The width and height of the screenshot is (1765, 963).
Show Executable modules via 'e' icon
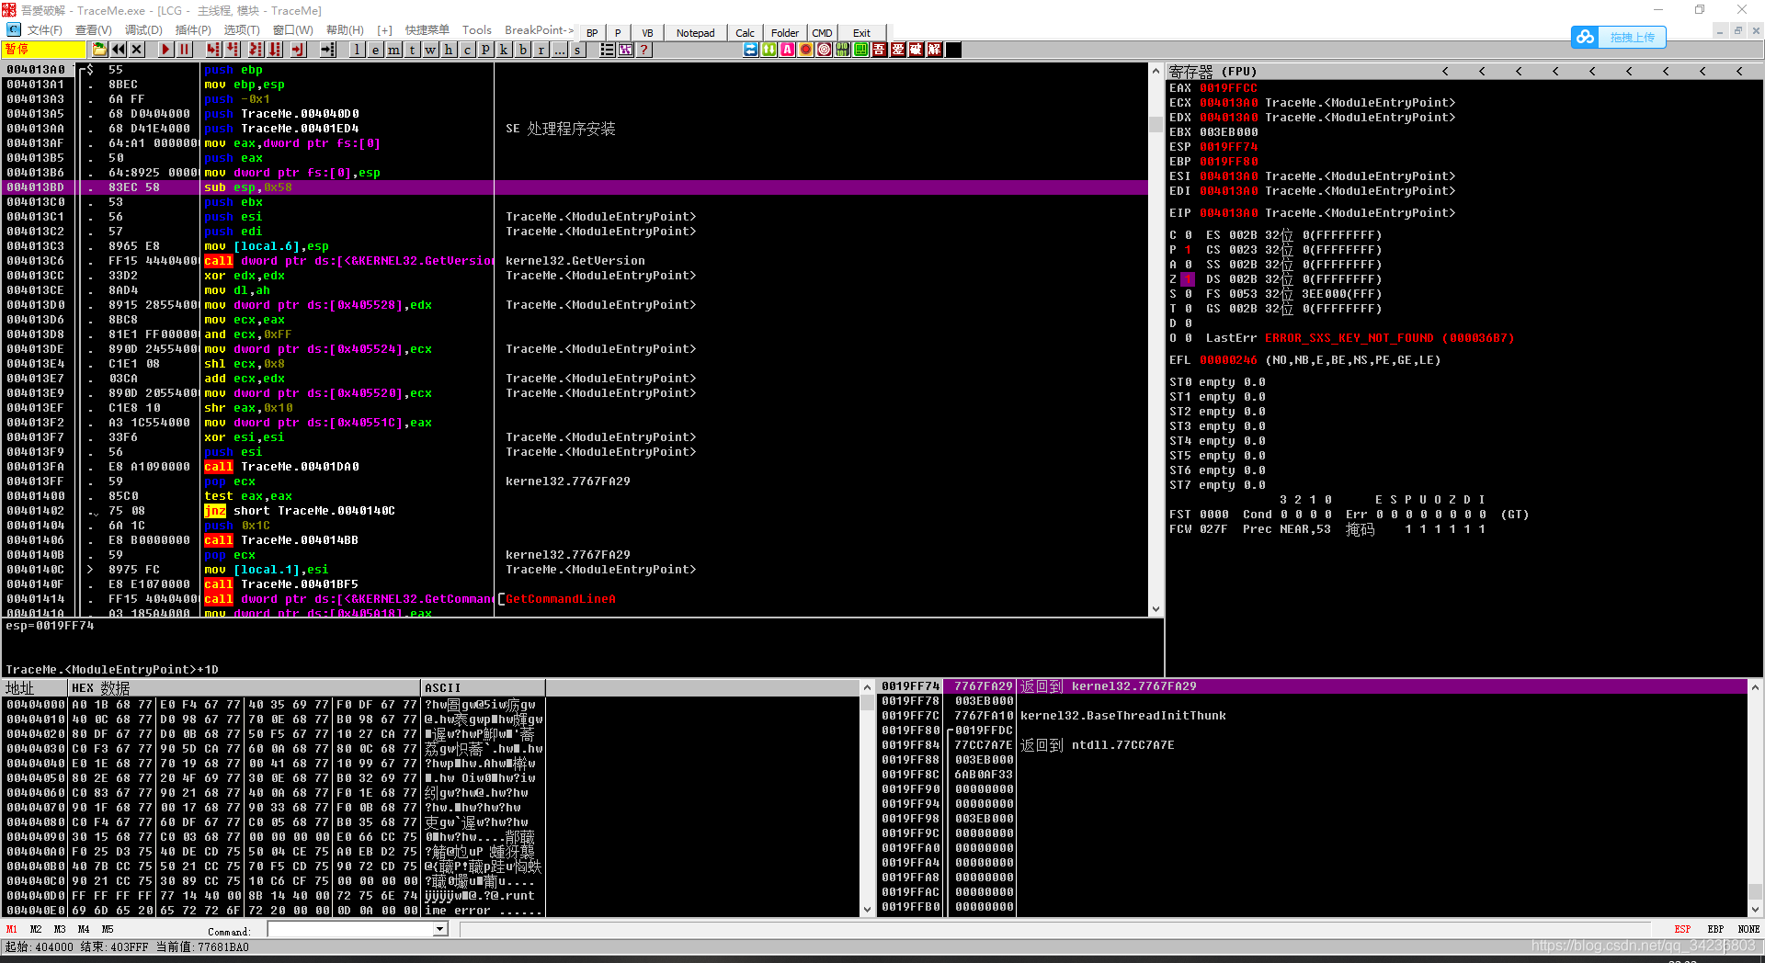(375, 50)
